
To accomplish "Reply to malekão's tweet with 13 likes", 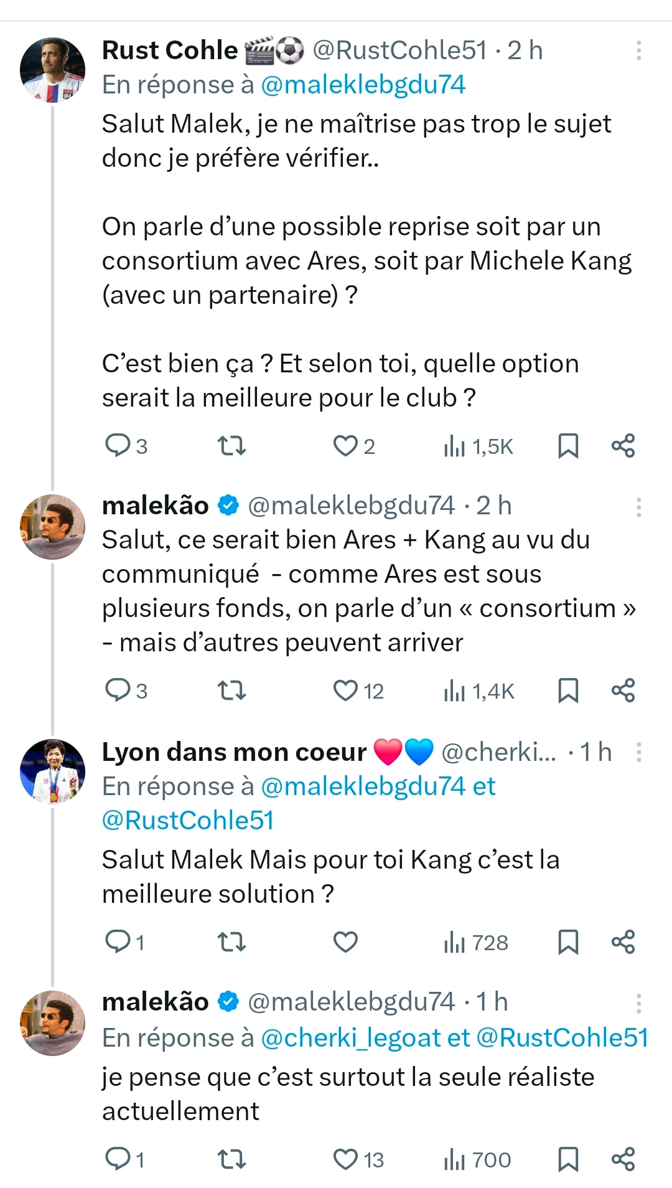I will pyautogui.click(x=118, y=1159).
